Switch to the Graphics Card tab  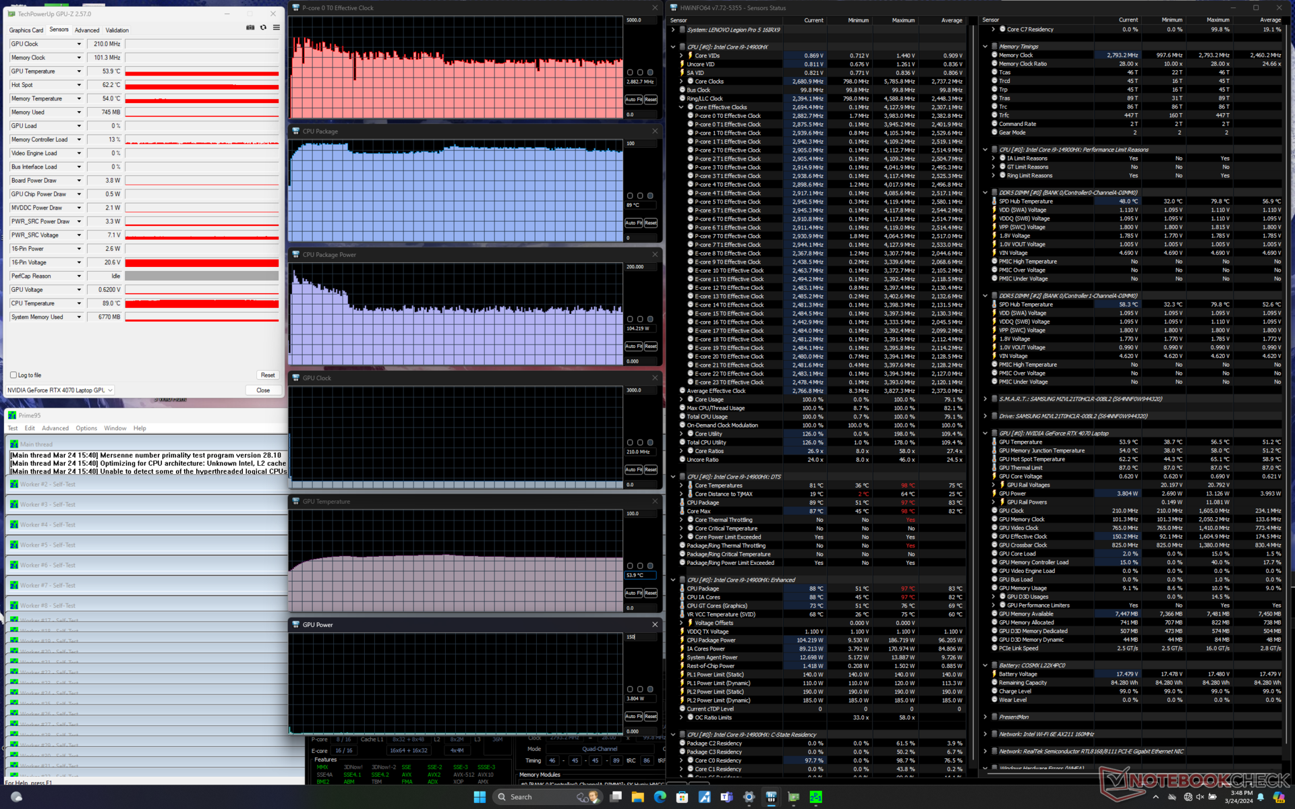click(x=26, y=30)
